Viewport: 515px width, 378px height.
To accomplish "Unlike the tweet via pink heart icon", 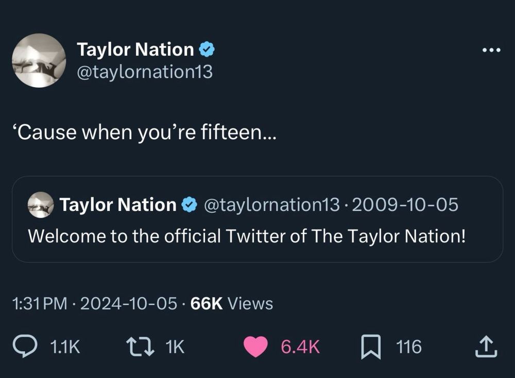I will pyautogui.click(x=255, y=347).
